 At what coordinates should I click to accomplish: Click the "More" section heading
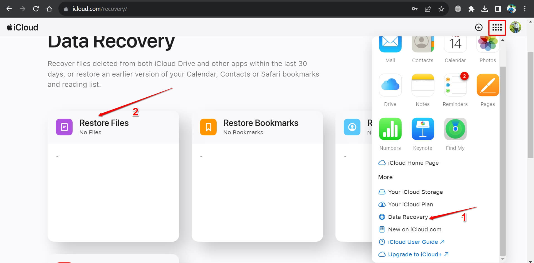point(385,177)
